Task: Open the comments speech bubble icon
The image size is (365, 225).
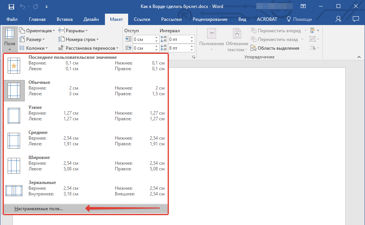Action: [x=356, y=19]
